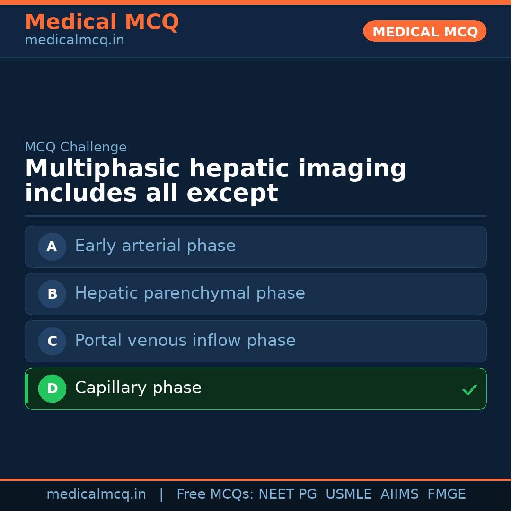The image size is (511, 511).
Task: Open the medicalmcq.in link under the header title
Action: pyautogui.click(x=74, y=41)
